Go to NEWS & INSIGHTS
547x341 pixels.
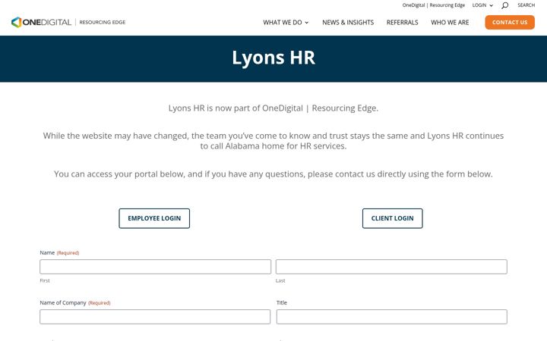[348, 22]
